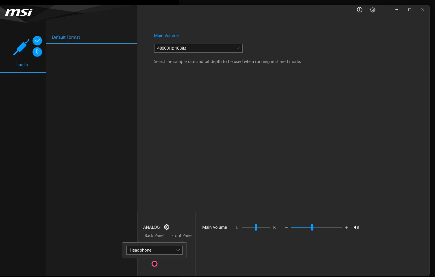Open the information icon in title bar
Screen dimensions: 435x277
(x=360, y=10)
